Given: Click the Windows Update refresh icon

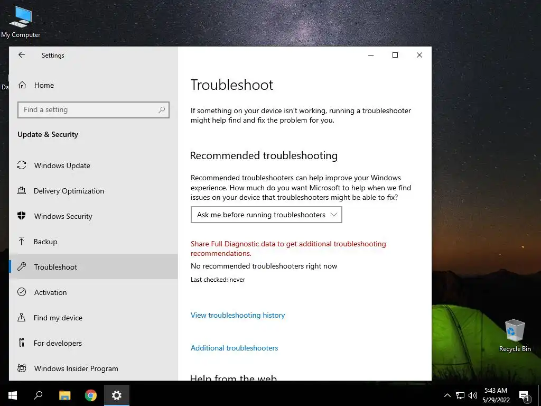Looking at the screenshot, I should point(22,165).
